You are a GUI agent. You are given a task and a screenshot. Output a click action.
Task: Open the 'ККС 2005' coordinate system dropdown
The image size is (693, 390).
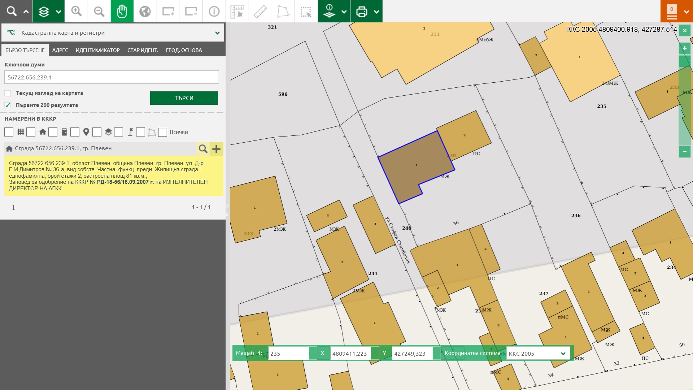click(x=538, y=354)
